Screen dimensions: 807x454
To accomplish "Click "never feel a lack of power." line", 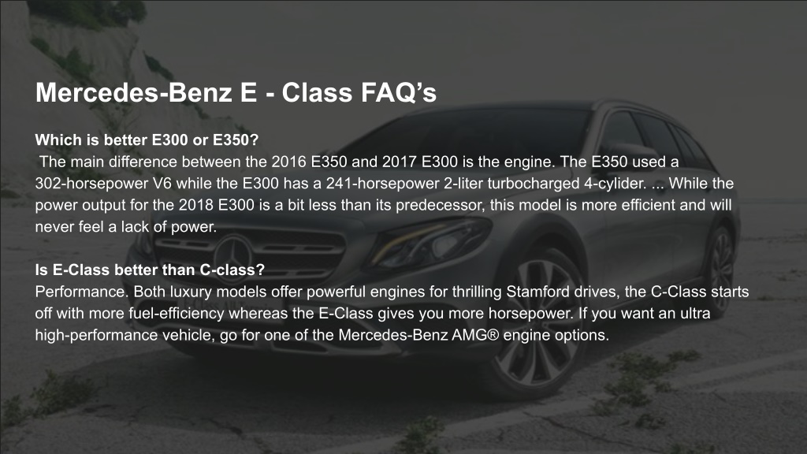I will 126,227.
